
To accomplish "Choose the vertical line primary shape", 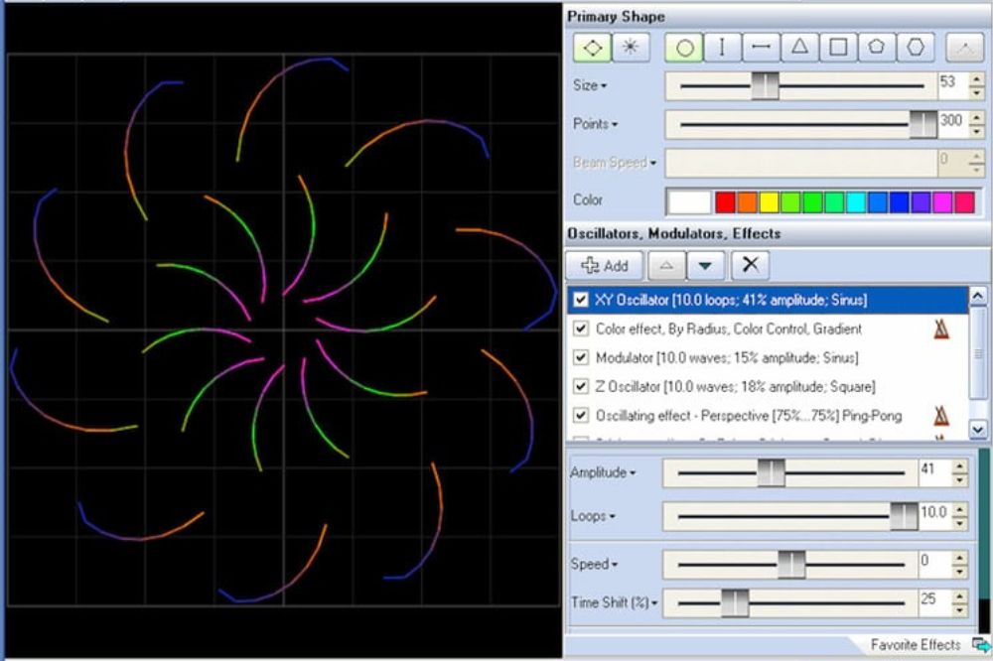I will coord(722,48).
